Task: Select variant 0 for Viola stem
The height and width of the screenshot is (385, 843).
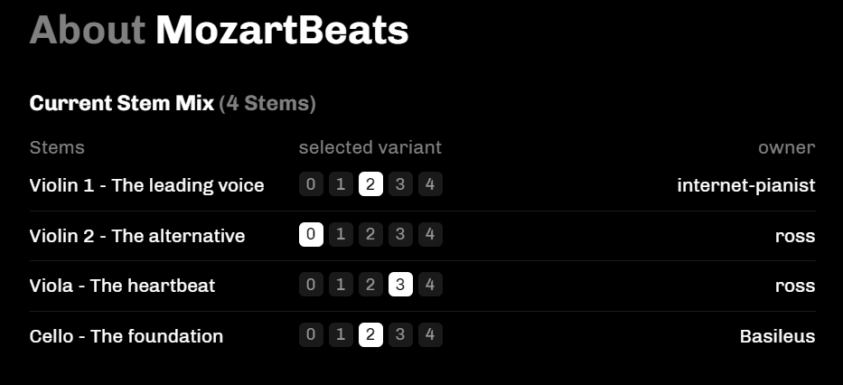Action: (x=311, y=286)
